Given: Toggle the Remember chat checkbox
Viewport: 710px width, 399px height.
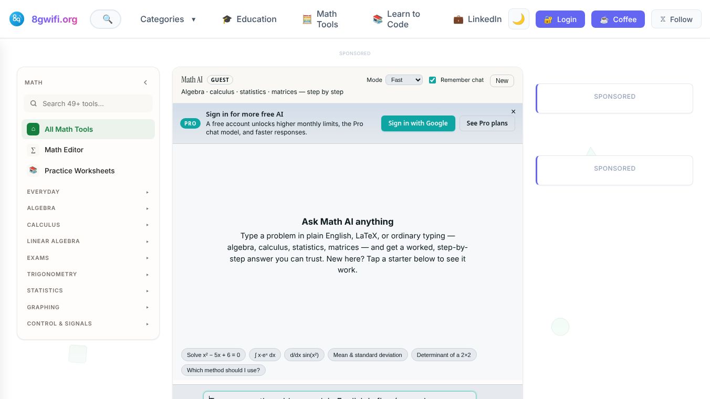Looking at the screenshot, I should (x=433, y=80).
